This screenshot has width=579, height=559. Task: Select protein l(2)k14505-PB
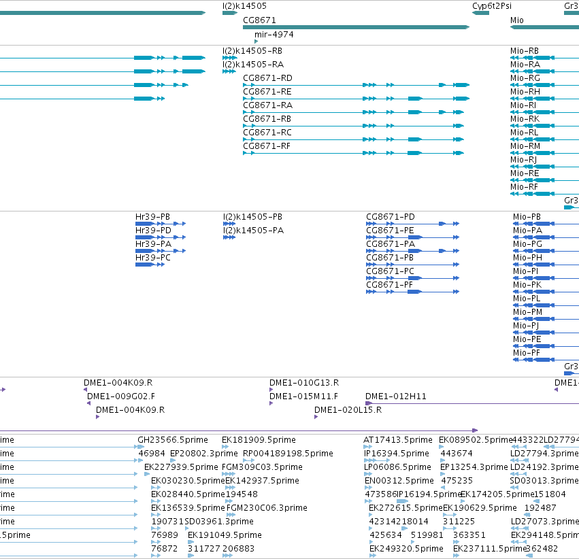[x=229, y=224]
